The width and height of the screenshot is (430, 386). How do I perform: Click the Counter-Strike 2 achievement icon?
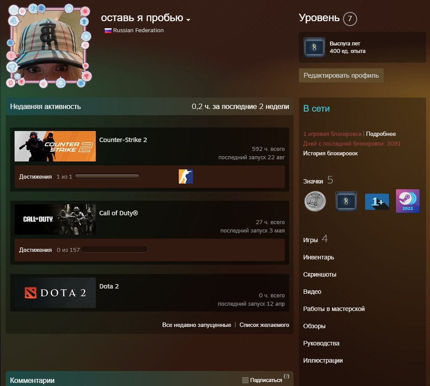[x=186, y=176]
